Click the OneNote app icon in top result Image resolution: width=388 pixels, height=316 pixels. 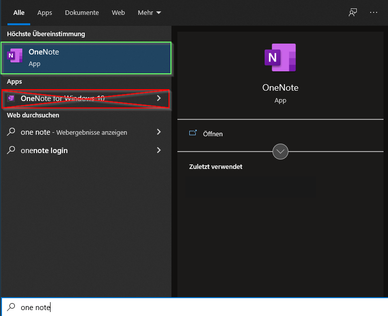[14, 55]
